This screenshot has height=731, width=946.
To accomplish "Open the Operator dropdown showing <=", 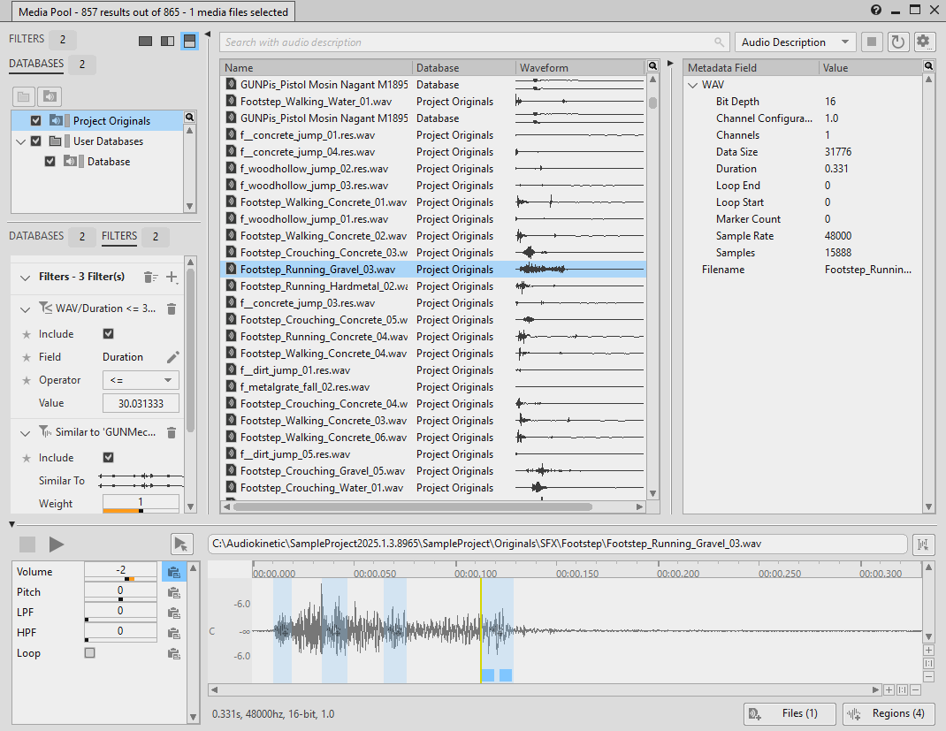I will [x=141, y=380].
